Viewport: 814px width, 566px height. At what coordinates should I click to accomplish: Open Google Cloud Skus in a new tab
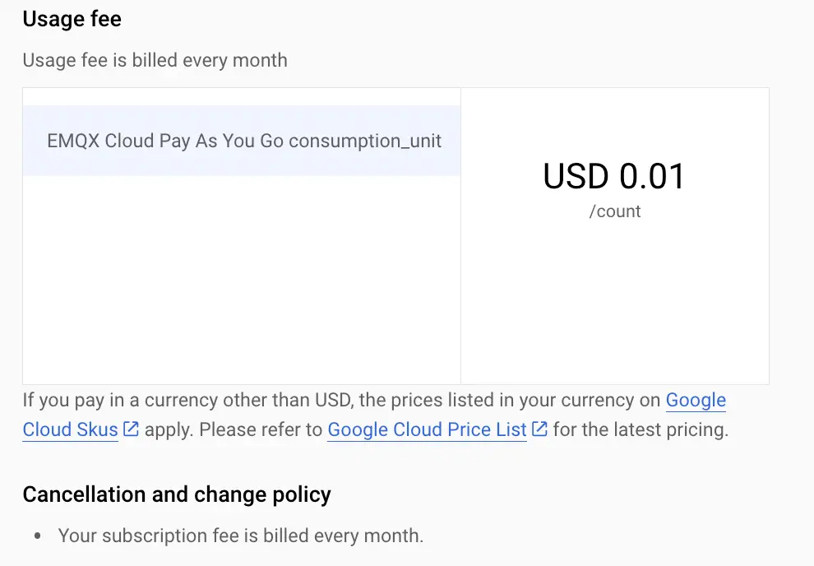70,429
